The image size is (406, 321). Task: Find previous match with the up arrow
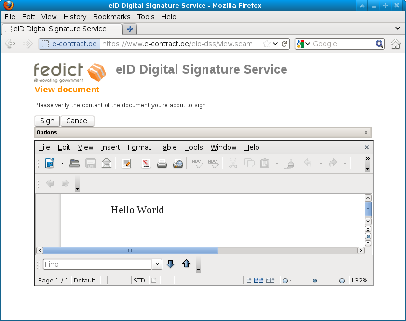(187, 264)
